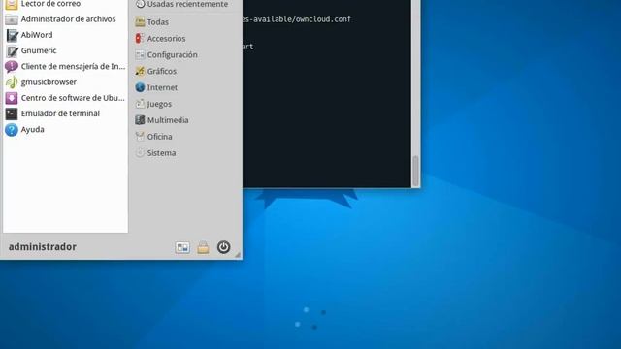Click the Emulador de terminal icon
Viewport: 621px width, 349px height.
[12, 113]
